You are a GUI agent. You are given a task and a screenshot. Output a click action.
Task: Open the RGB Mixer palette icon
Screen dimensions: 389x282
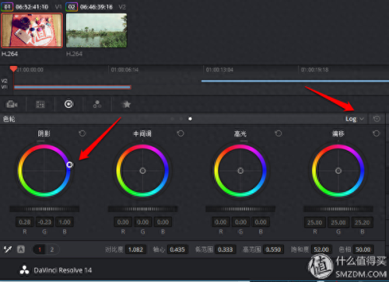coord(97,104)
